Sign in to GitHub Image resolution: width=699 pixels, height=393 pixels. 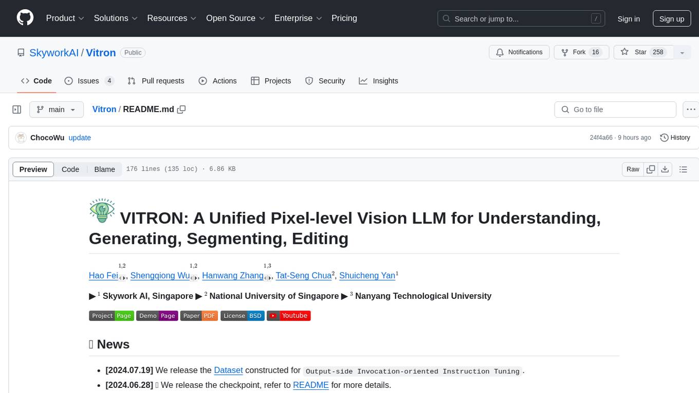[x=629, y=19]
